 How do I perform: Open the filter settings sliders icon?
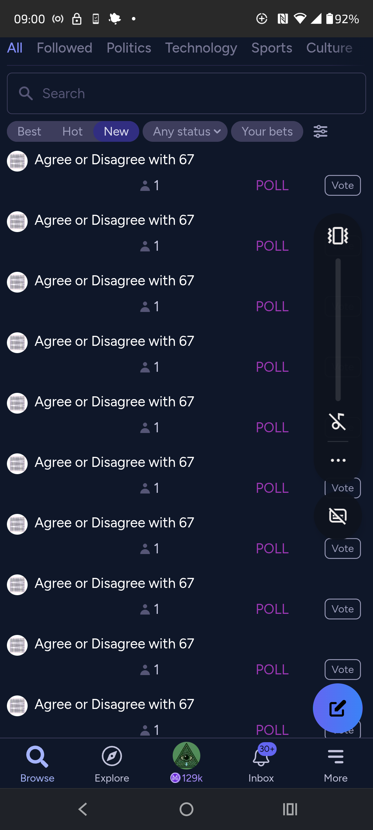click(x=320, y=131)
